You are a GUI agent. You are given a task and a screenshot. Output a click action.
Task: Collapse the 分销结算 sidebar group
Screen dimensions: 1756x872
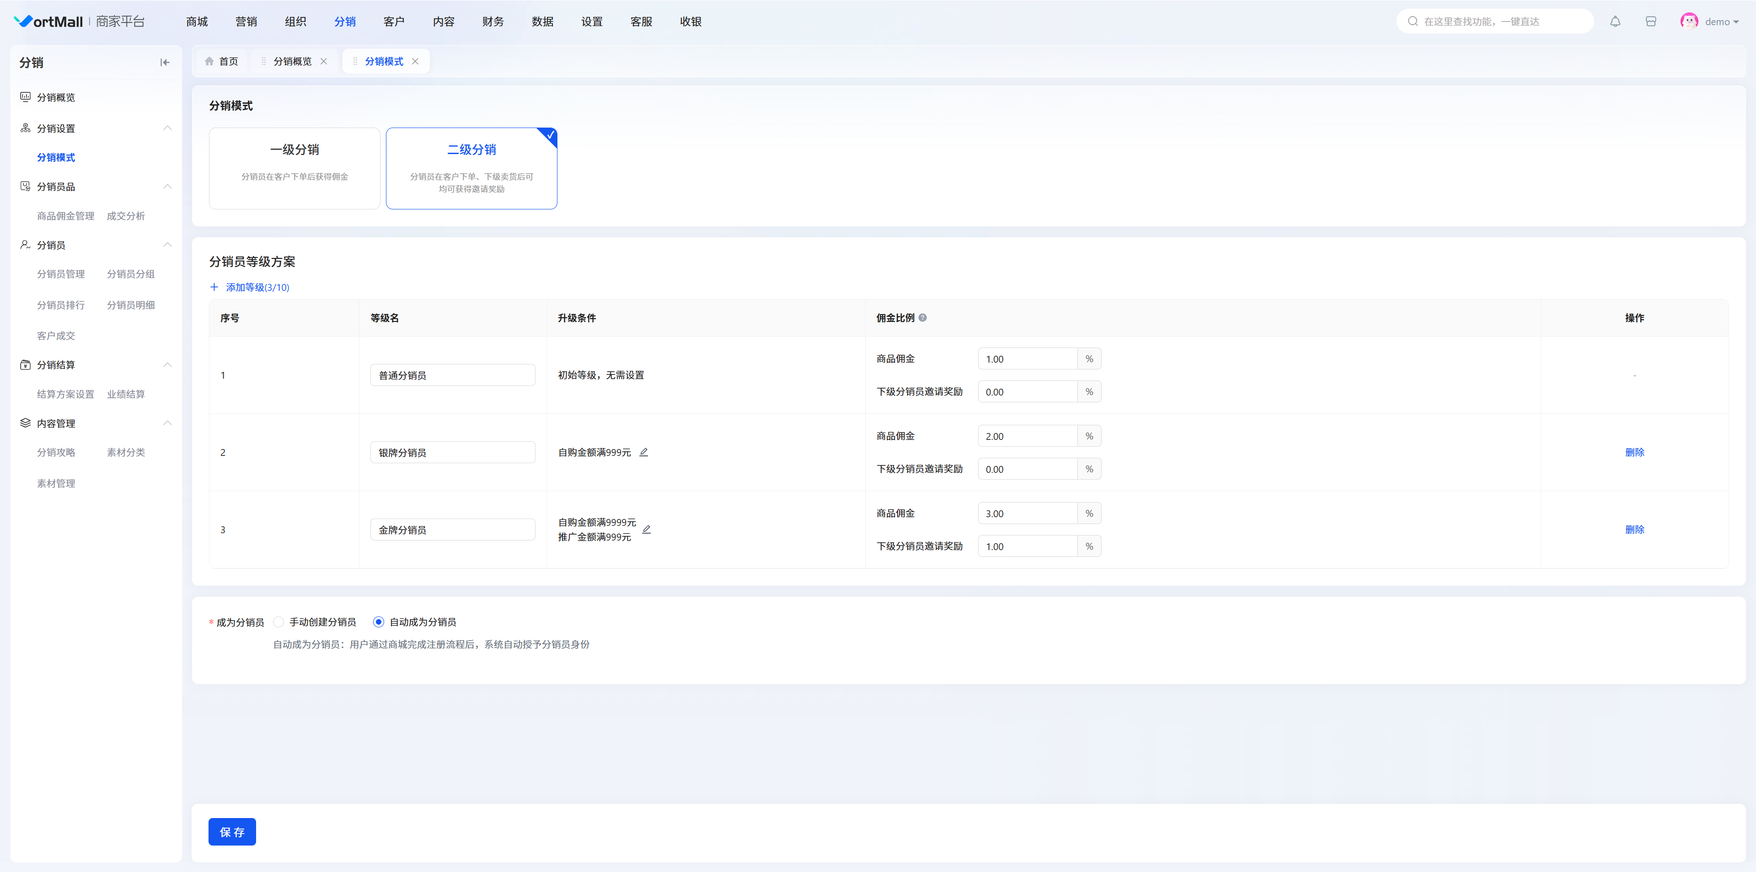click(x=167, y=365)
